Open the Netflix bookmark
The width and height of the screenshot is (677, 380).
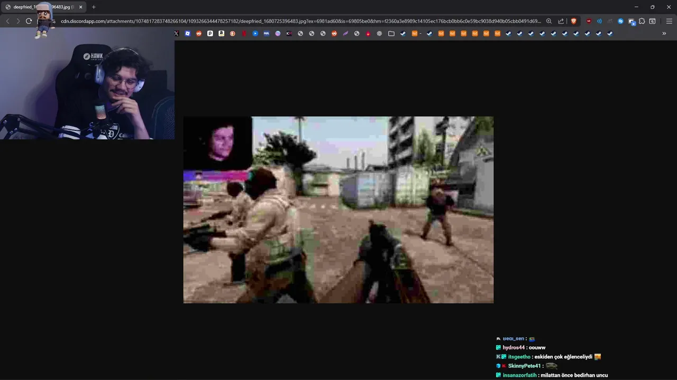tap(244, 33)
